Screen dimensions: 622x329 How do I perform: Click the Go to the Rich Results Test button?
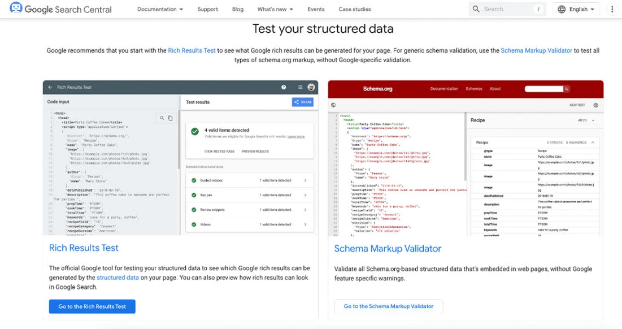click(x=92, y=306)
